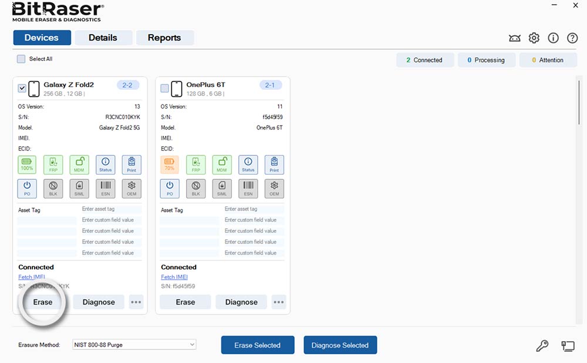
Task: Filter by 0 Attention devices
Action: click(x=548, y=60)
